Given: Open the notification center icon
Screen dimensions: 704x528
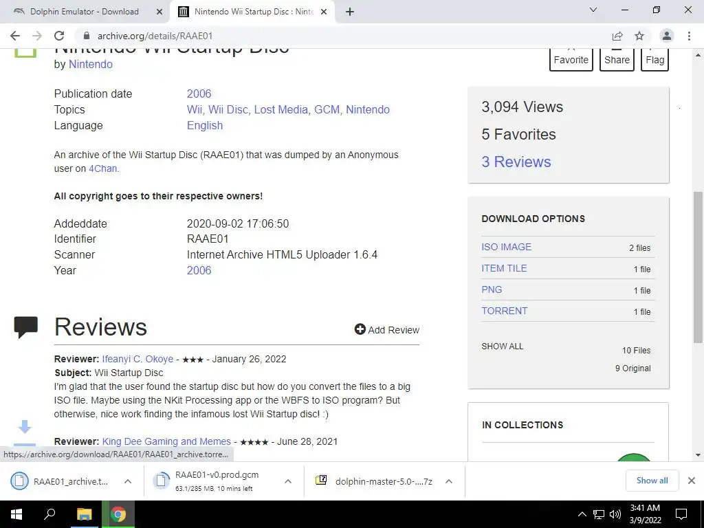Looking at the screenshot, I should (x=681, y=514).
